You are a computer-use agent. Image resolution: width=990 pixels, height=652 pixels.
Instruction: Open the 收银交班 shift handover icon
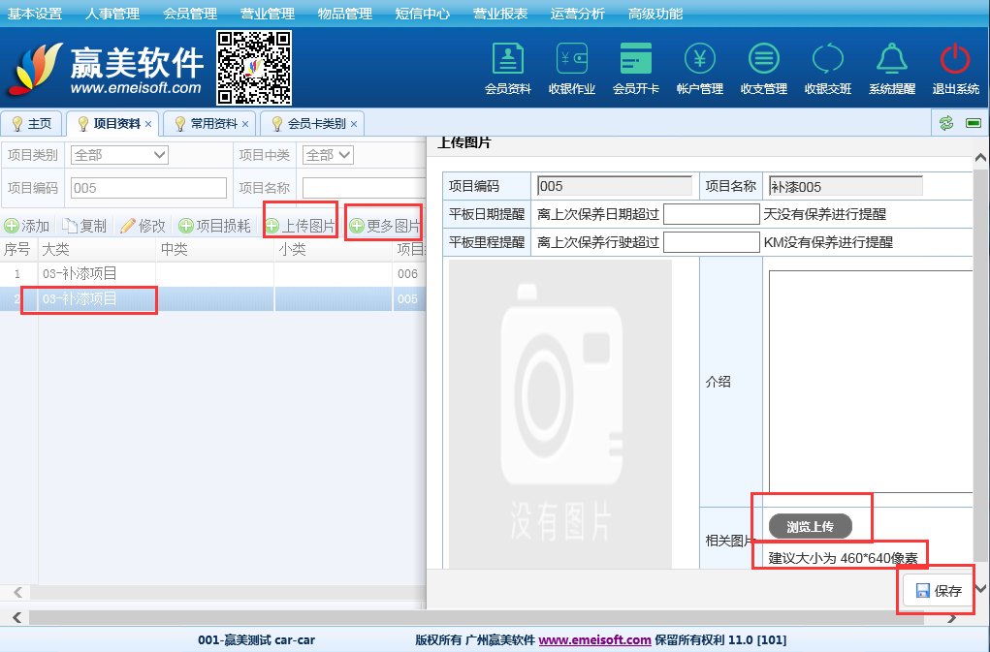[x=827, y=60]
